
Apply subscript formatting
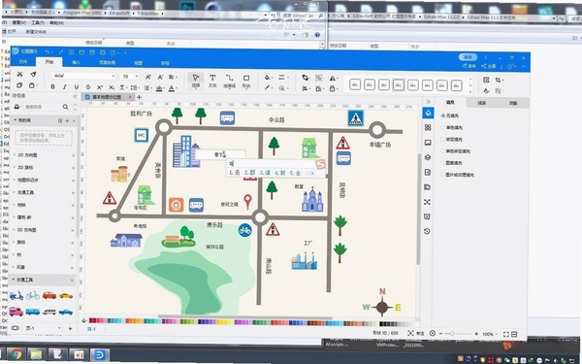(x=112, y=87)
